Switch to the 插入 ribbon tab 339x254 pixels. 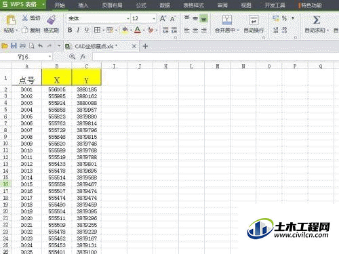tap(83, 5)
